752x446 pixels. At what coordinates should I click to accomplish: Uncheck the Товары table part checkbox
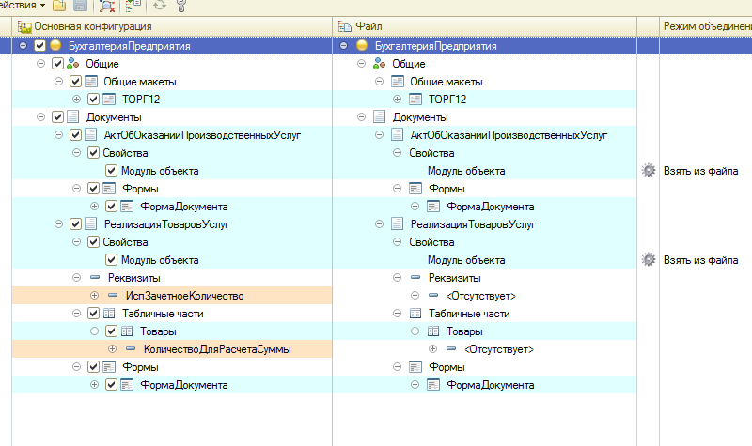pyautogui.click(x=111, y=331)
